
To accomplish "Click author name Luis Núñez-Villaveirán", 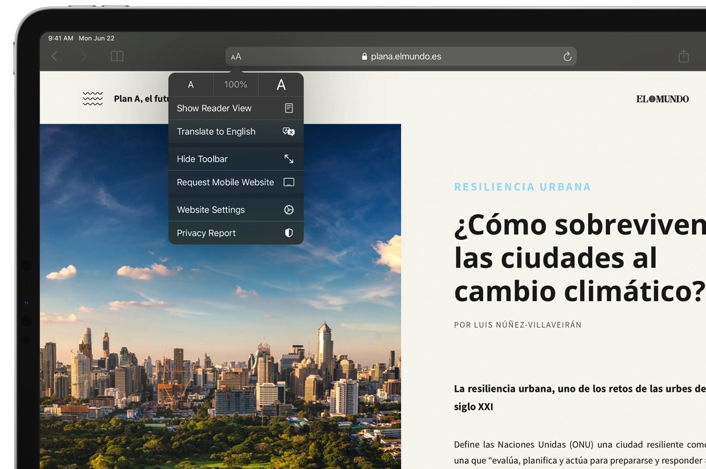I will pyautogui.click(x=527, y=325).
